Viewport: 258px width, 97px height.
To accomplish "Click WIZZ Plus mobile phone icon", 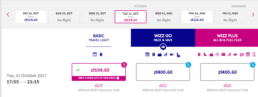I will pyautogui.click(x=254, y=55).
